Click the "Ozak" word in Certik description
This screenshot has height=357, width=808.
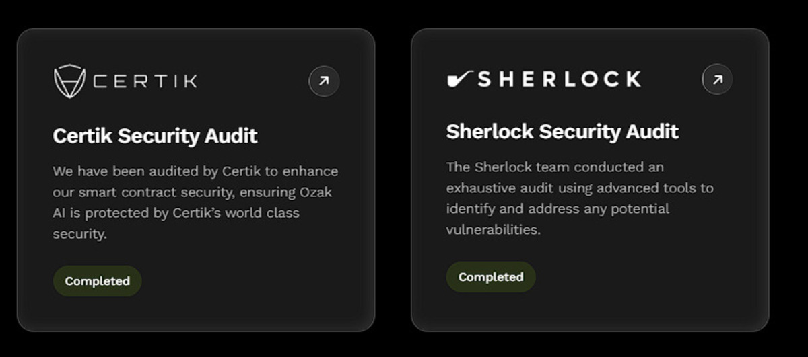pyautogui.click(x=315, y=192)
